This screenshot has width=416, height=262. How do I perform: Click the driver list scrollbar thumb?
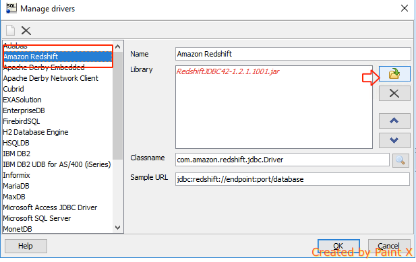(x=118, y=106)
